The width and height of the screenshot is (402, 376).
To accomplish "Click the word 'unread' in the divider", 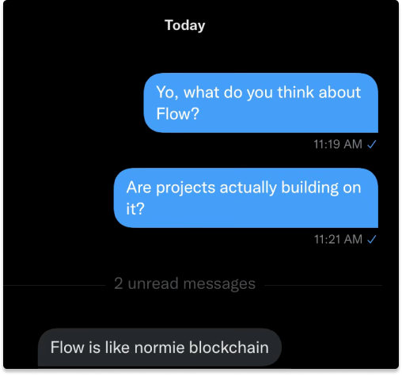I will pyautogui.click(x=154, y=283).
